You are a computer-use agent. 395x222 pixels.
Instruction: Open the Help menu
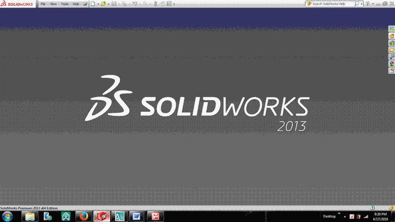(76, 4)
